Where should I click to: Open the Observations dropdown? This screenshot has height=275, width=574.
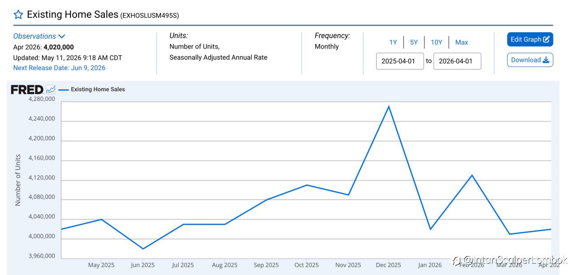click(39, 36)
